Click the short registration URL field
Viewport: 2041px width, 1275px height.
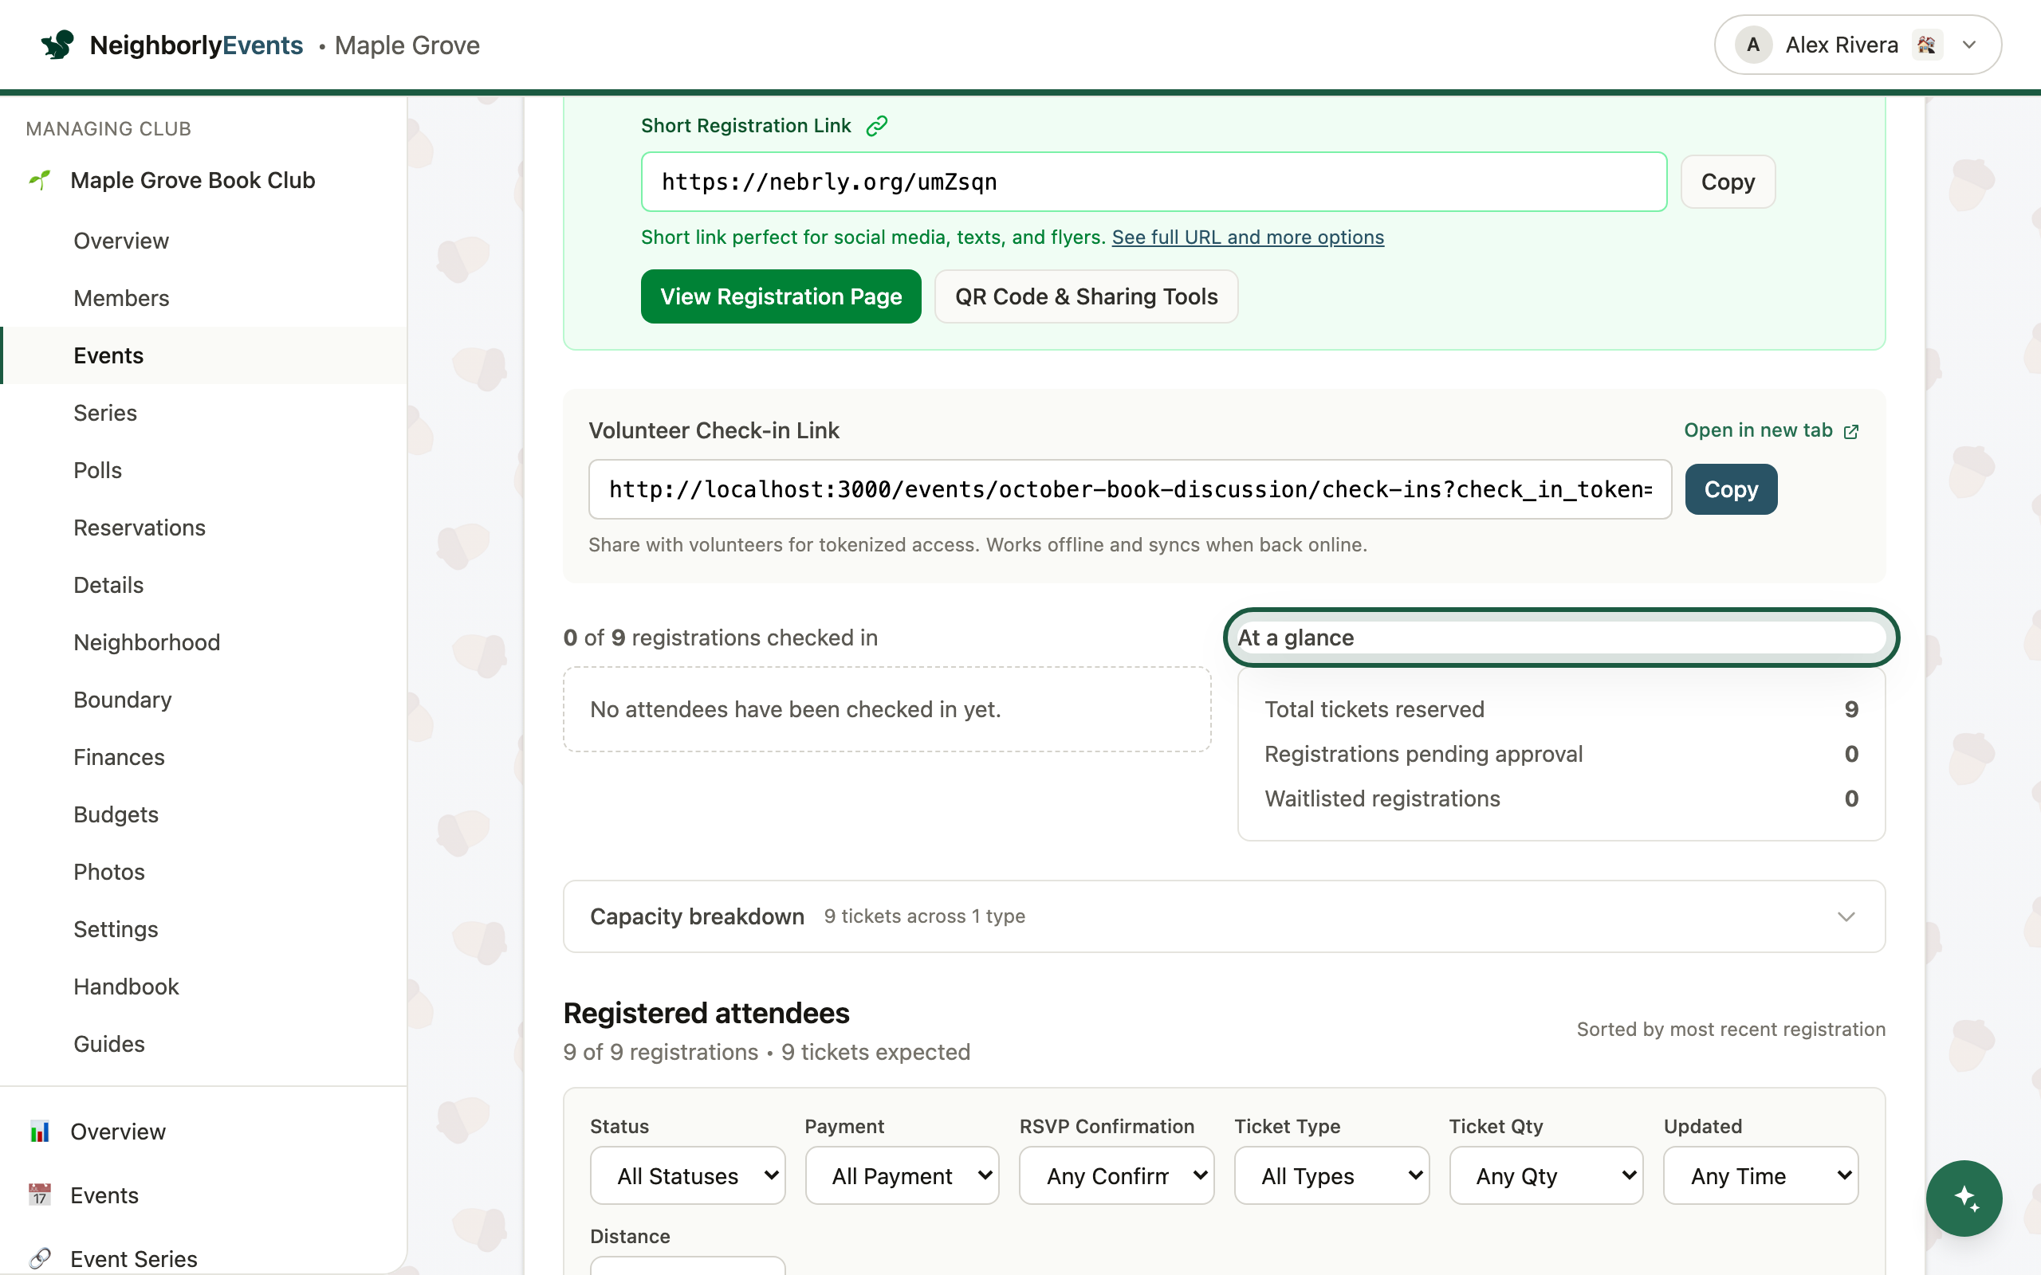(1154, 182)
